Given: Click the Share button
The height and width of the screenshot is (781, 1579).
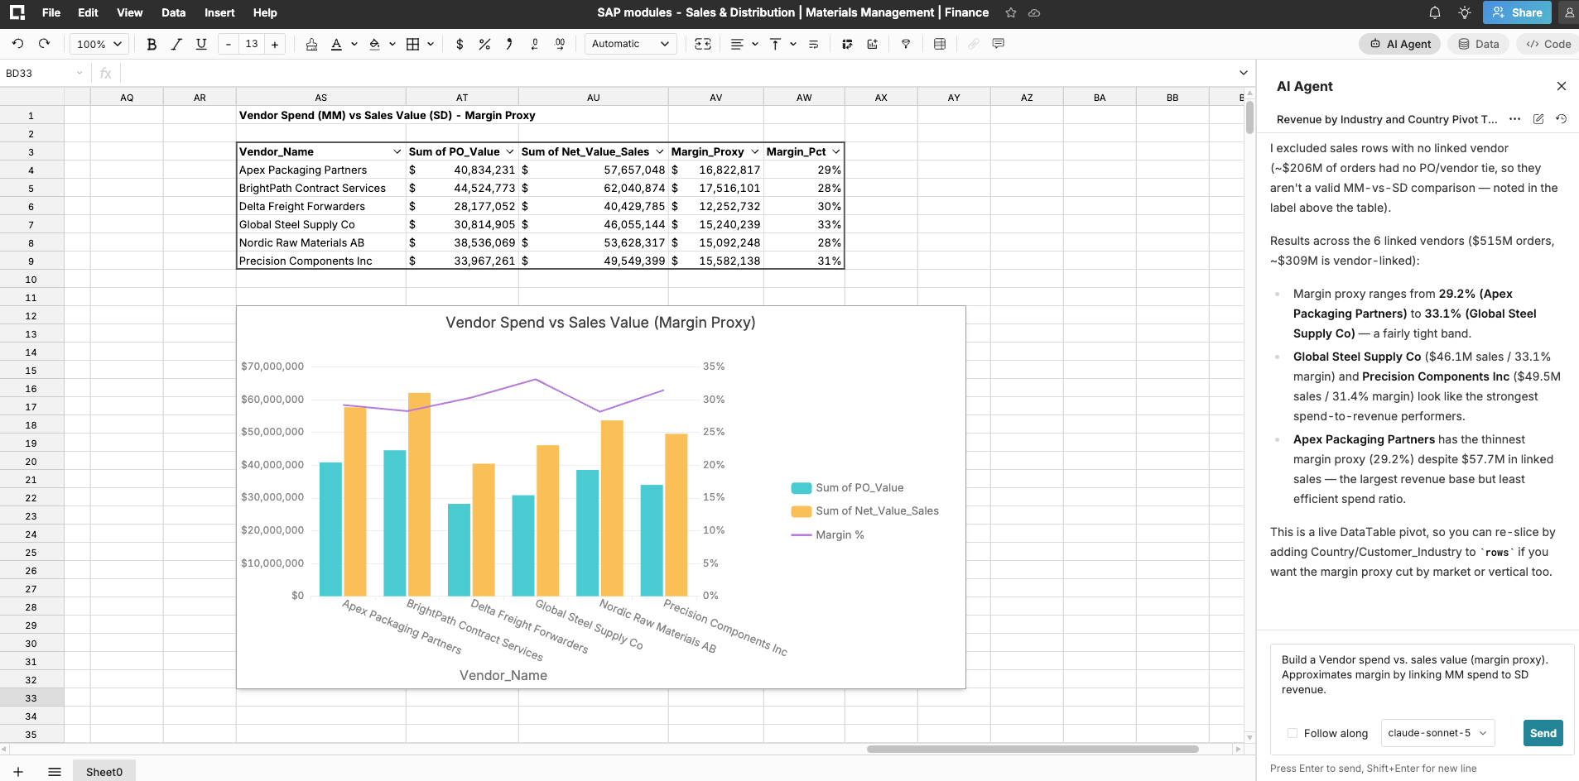Looking at the screenshot, I should pos(1518,12).
